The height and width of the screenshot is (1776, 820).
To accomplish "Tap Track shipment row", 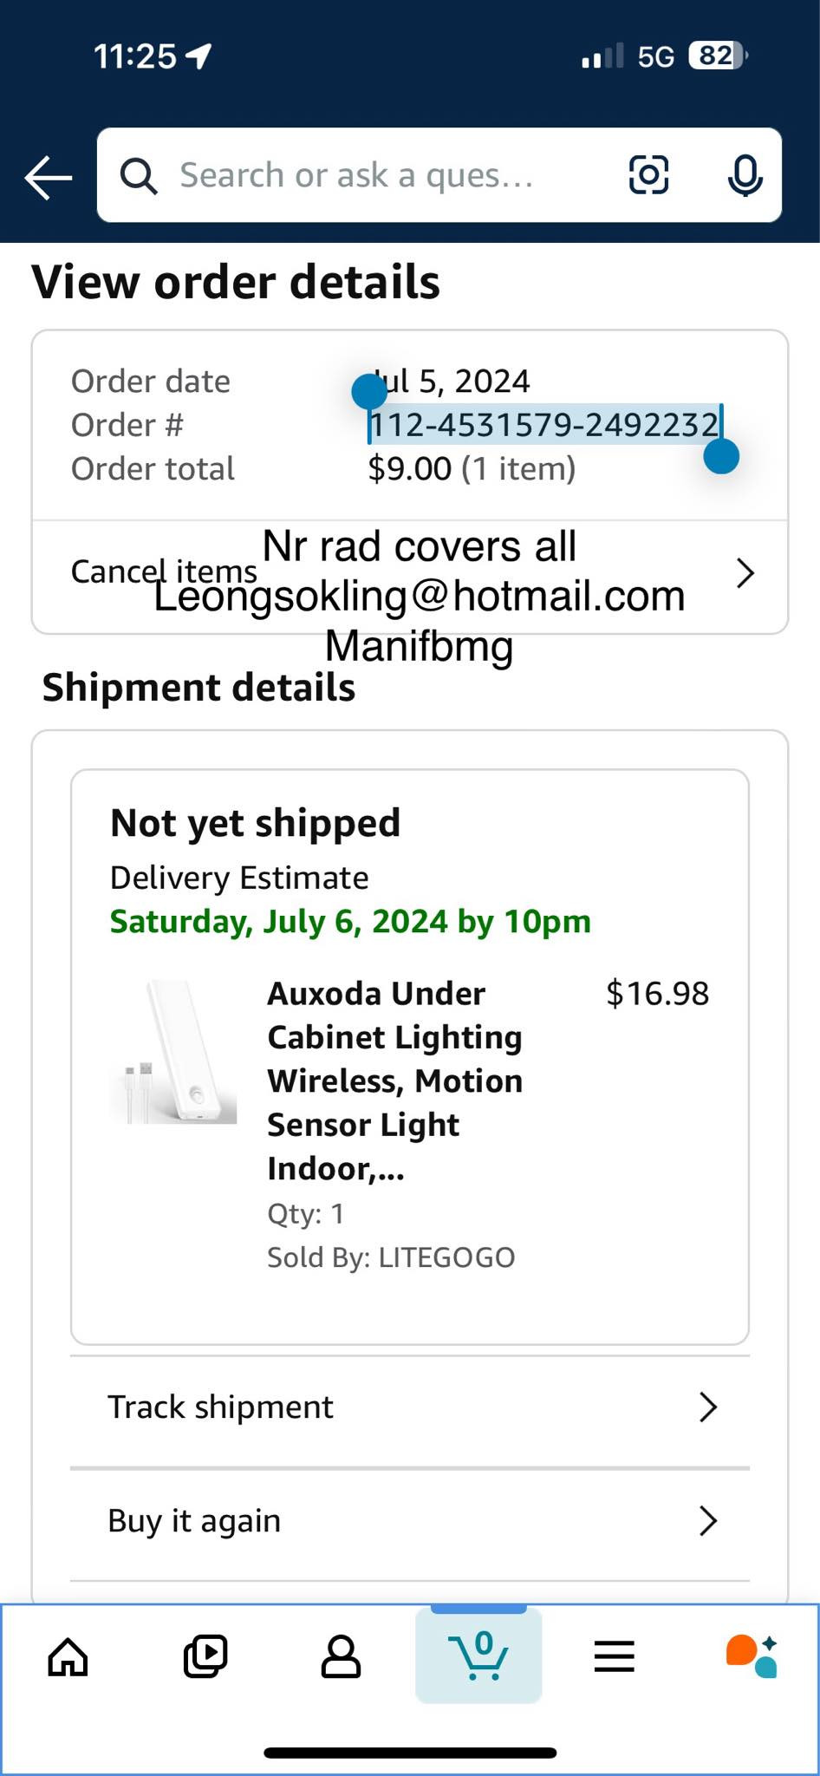I will [410, 1407].
